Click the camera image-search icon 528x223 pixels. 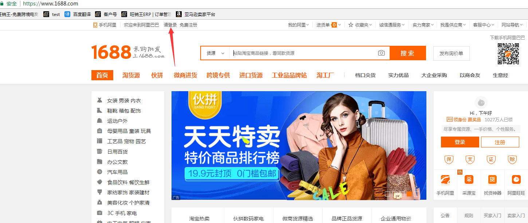click(x=381, y=53)
